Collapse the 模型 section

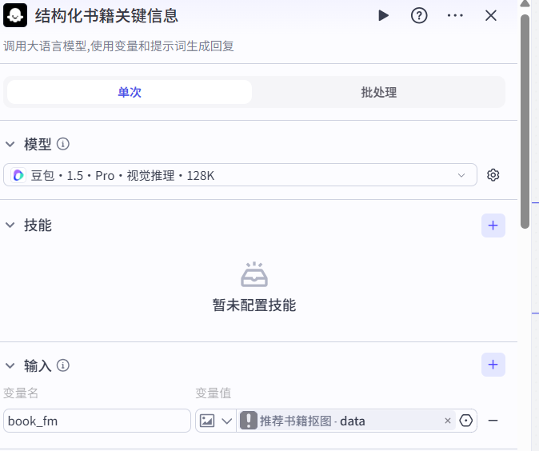[10, 144]
